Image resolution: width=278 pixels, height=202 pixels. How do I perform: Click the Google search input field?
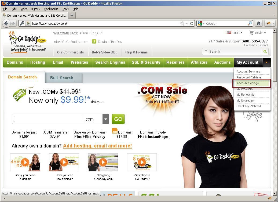click(226, 23)
